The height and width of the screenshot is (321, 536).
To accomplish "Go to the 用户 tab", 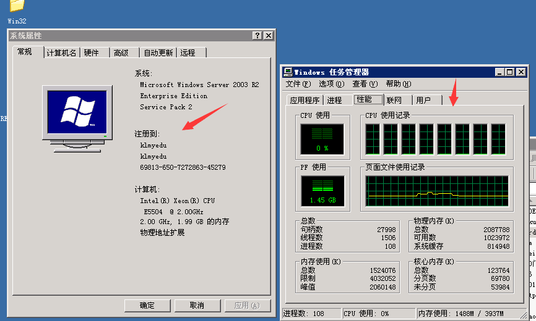I will point(423,100).
